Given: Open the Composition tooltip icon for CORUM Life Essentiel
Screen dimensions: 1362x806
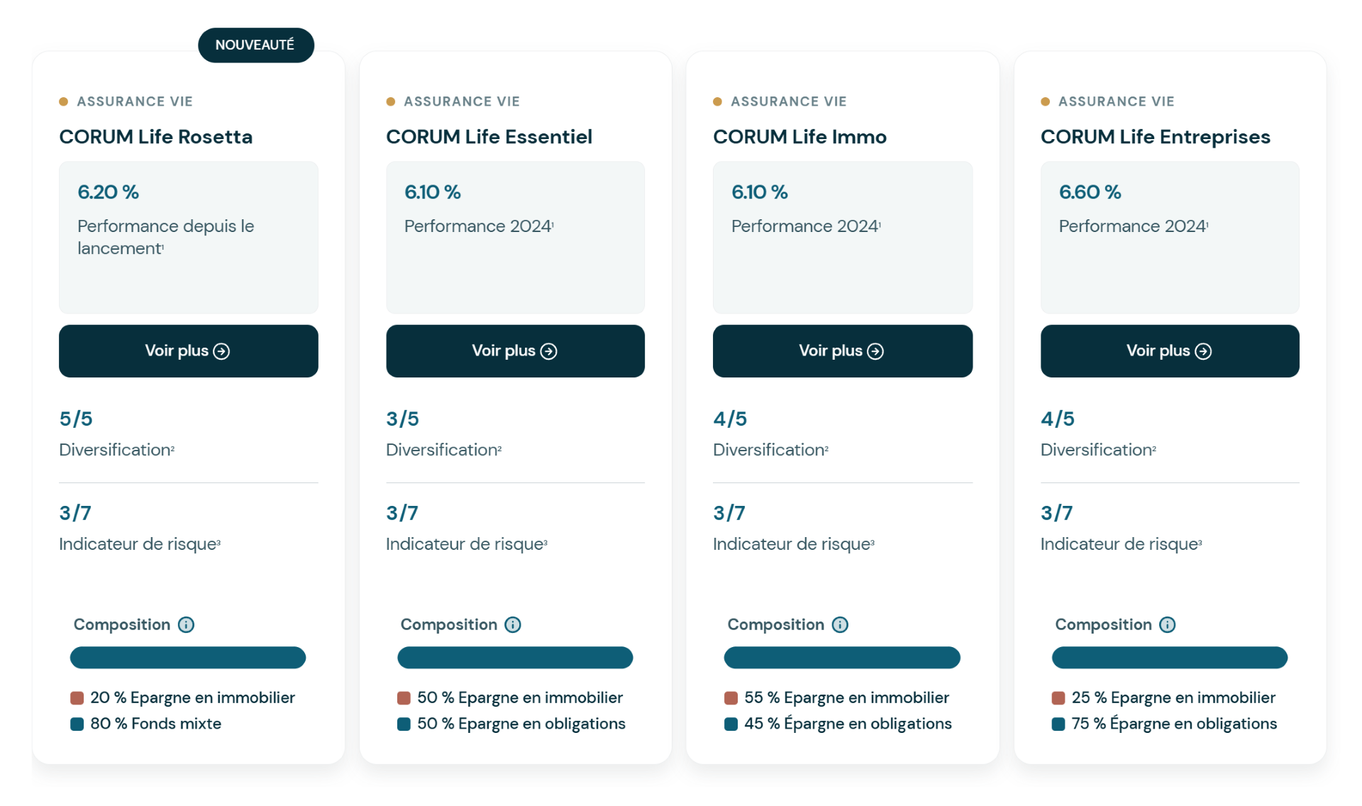Looking at the screenshot, I should [513, 624].
